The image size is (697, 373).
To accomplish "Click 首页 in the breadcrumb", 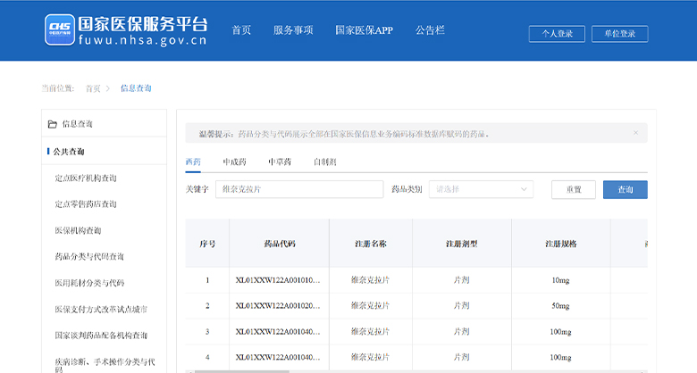I will coord(93,88).
